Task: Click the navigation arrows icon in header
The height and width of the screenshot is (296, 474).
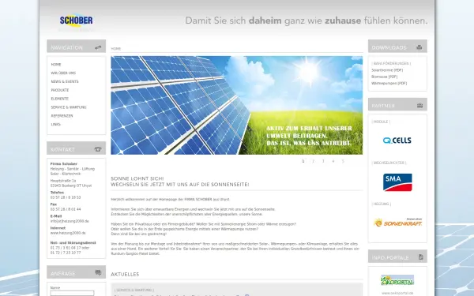Action: pos(98,47)
